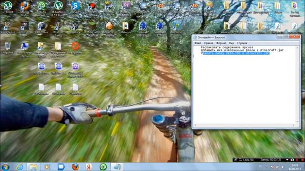Select the MediaGet desktop shortcut
Image resolution: width=305 pixels, height=171 pixels.
point(177,28)
